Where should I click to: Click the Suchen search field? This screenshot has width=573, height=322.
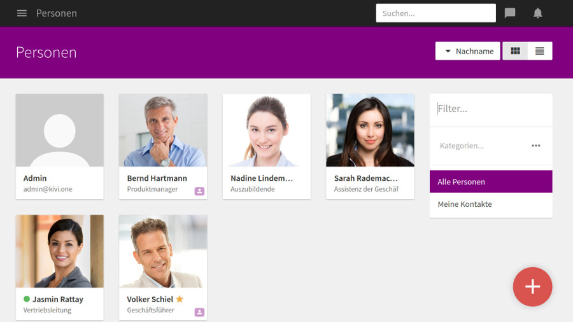[435, 13]
